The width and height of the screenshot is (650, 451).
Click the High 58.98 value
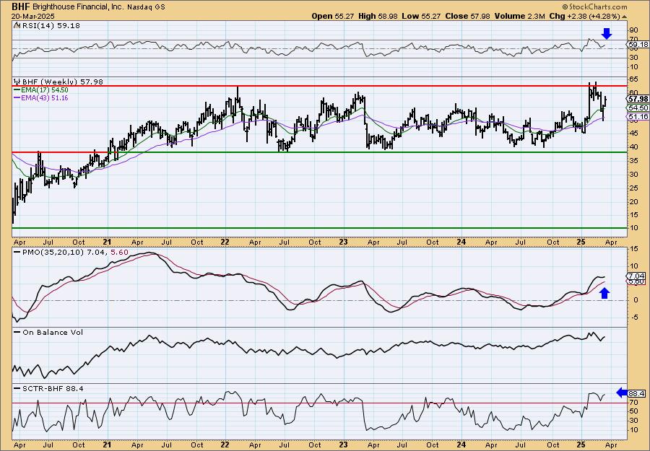[377, 16]
